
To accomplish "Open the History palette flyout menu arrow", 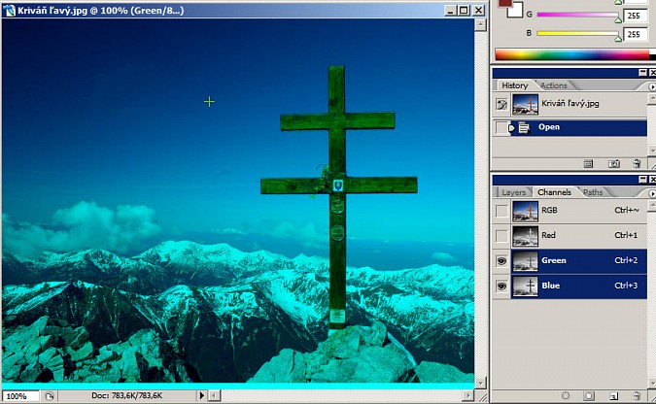I will pyautogui.click(x=652, y=86).
